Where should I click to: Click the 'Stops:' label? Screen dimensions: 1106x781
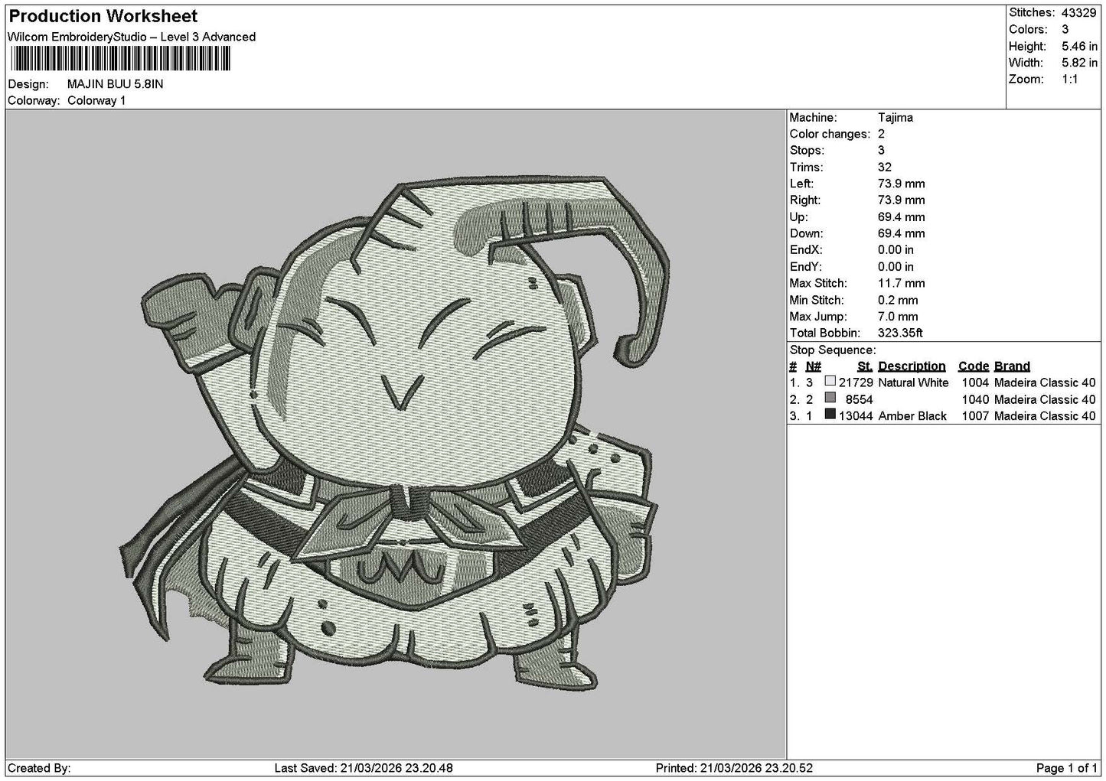pyautogui.click(x=807, y=151)
